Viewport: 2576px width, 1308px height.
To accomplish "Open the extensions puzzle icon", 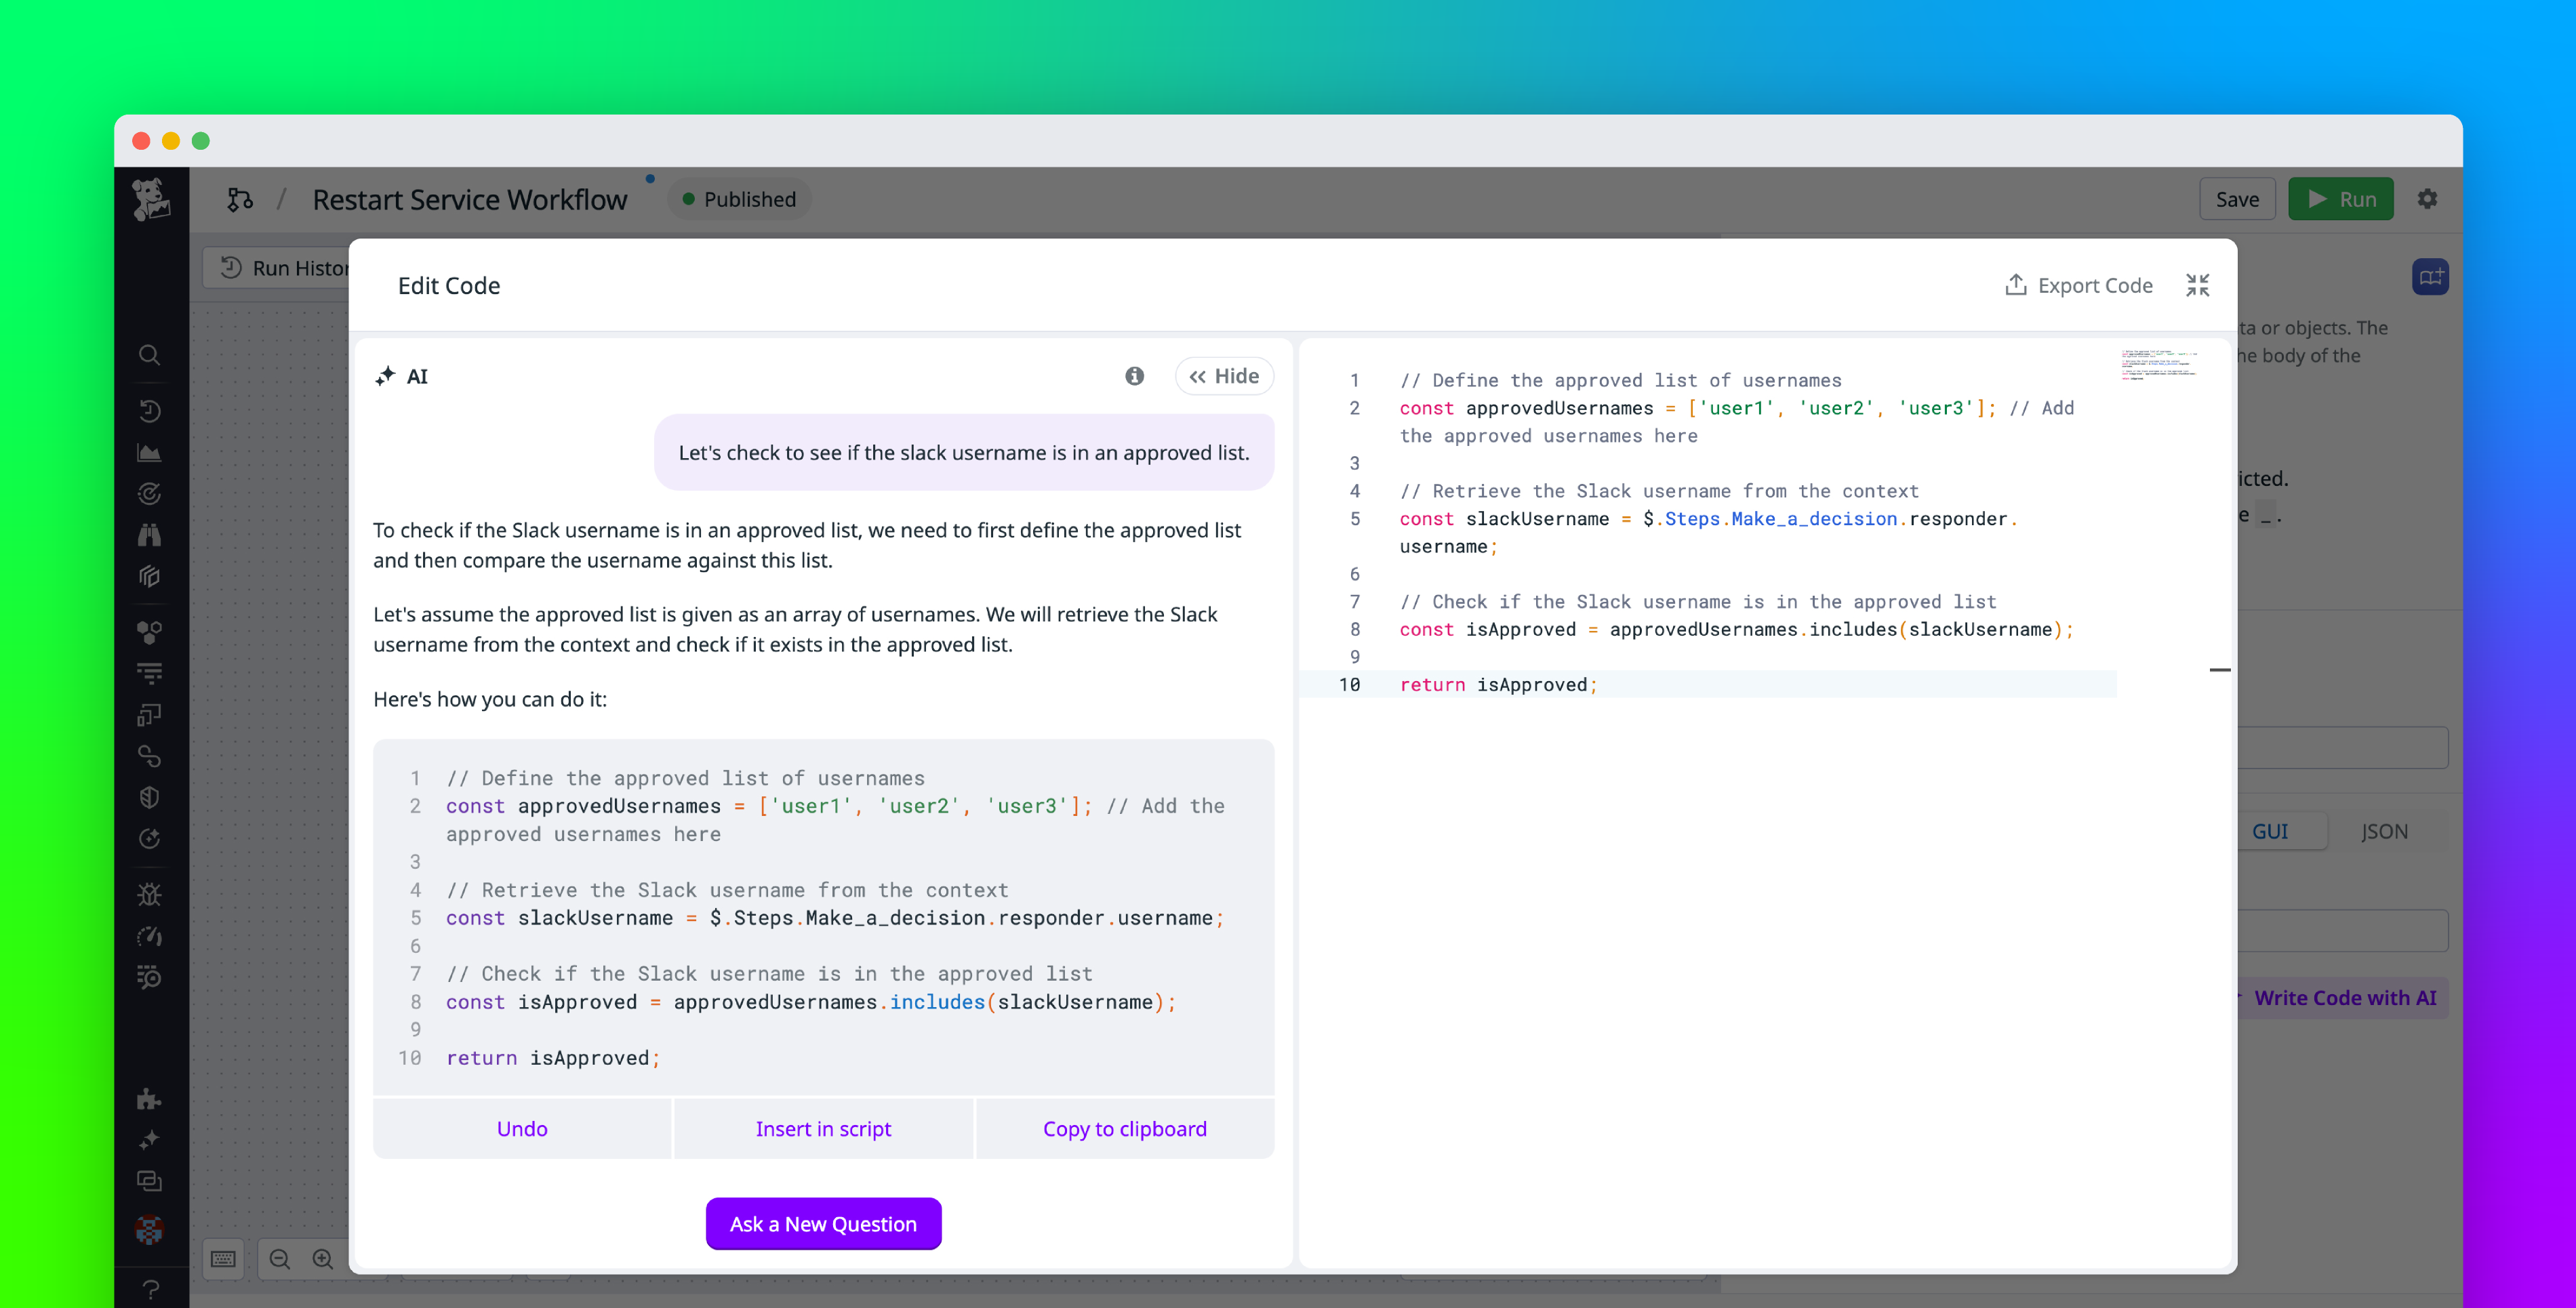I will coord(150,1099).
